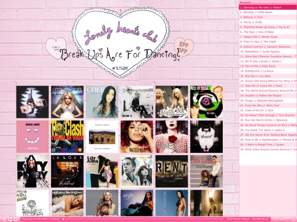Open the Toni Braxton album cover
Viewport: 297px width, 222px height.
point(172,203)
